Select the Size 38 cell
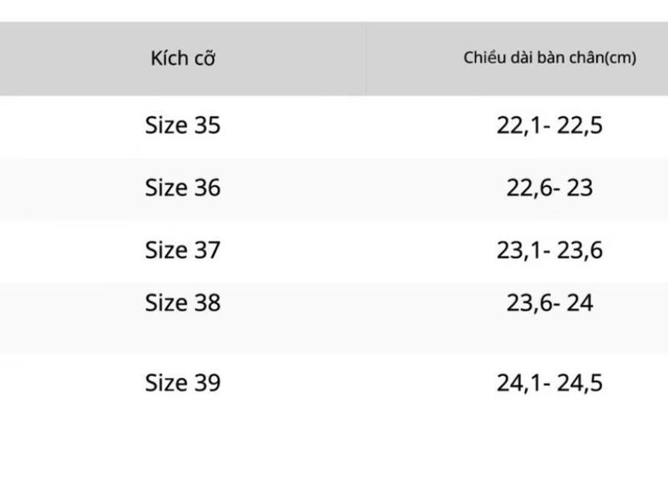 [183, 302]
